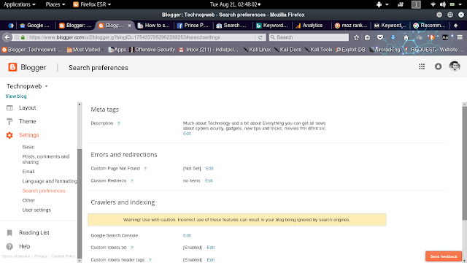Image resolution: width=467 pixels, height=263 pixels.
Task: Click the Settings gear icon
Action: pyautogui.click(x=9, y=135)
